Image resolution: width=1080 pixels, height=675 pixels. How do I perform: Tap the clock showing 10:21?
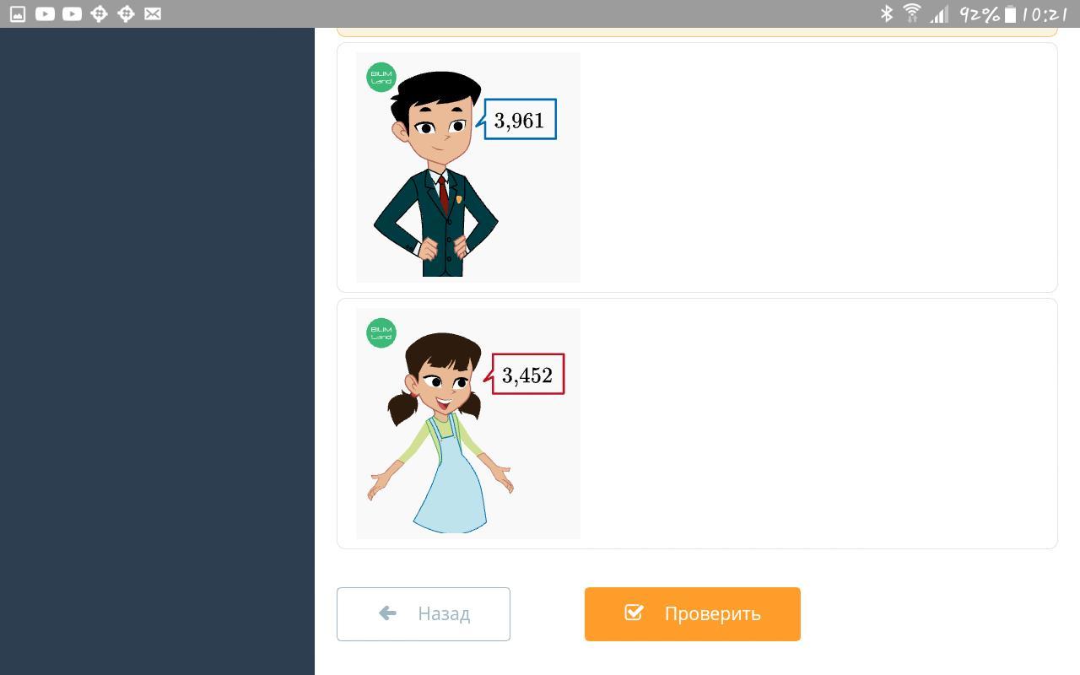coord(1045,13)
